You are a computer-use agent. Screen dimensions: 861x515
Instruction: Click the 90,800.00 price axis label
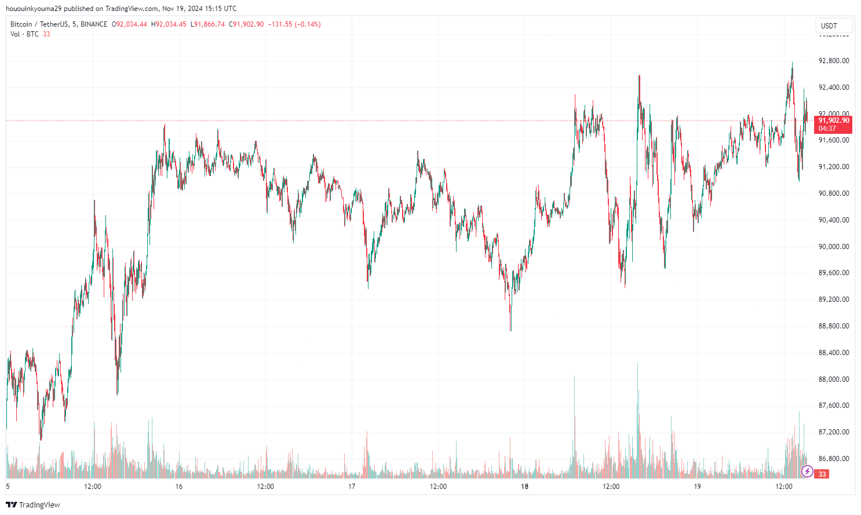pos(833,193)
